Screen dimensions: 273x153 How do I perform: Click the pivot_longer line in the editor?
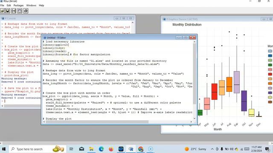click(x=113, y=74)
